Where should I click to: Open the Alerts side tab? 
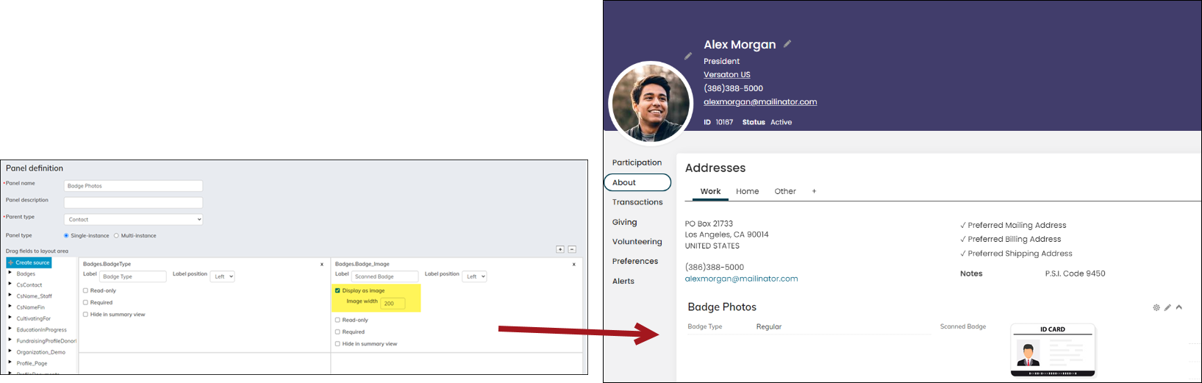623,281
